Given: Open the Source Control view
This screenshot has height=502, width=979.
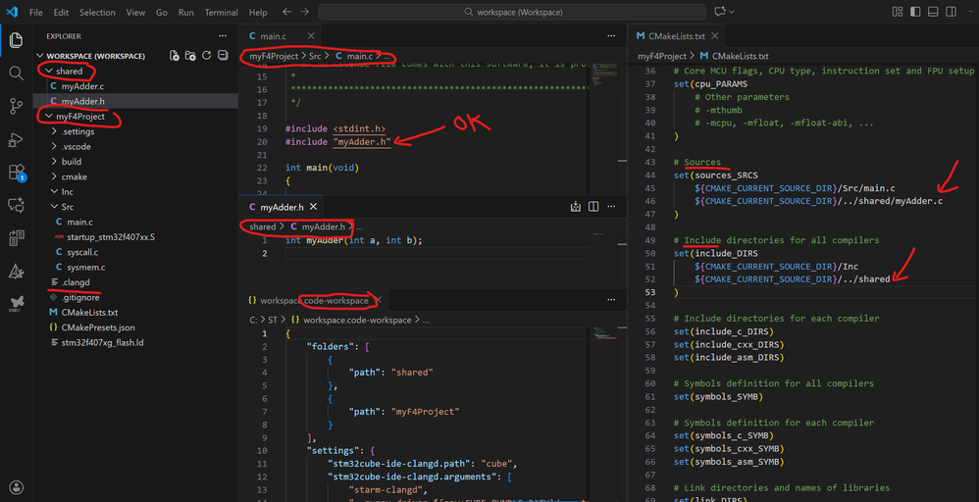Looking at the screenshot, I should tap(17, 106).
